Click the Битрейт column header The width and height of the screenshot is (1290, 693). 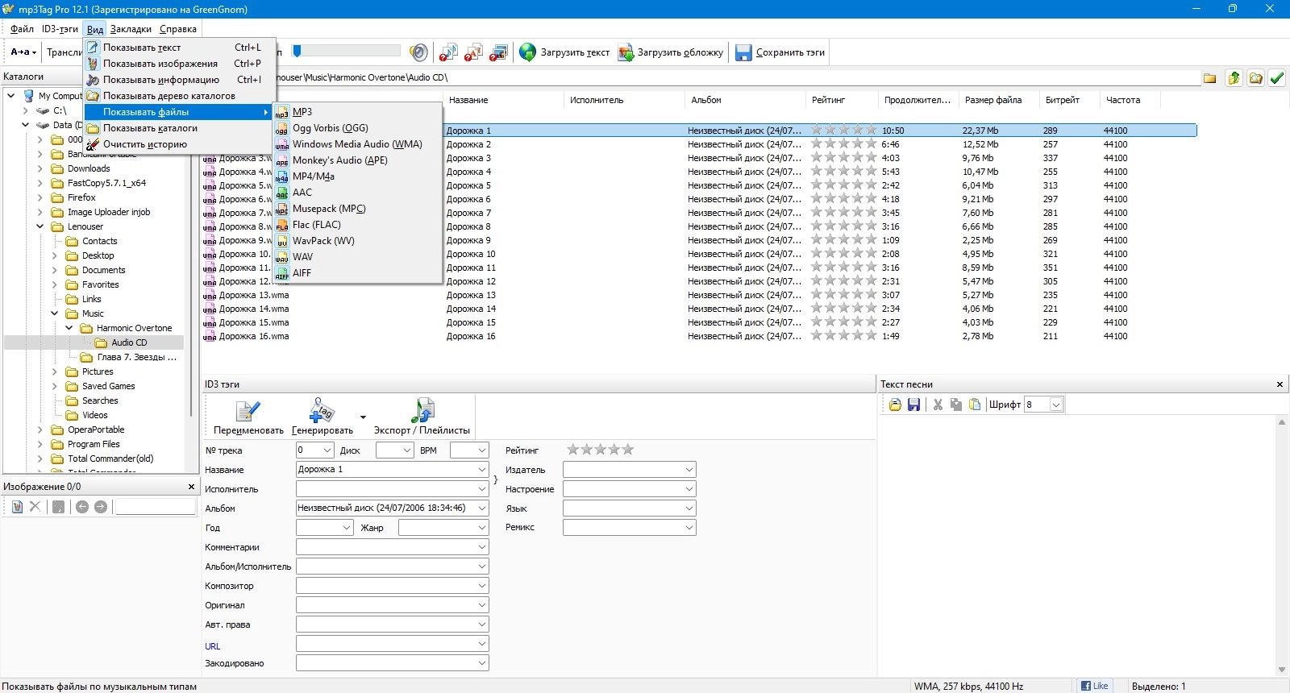(1069, 100)
